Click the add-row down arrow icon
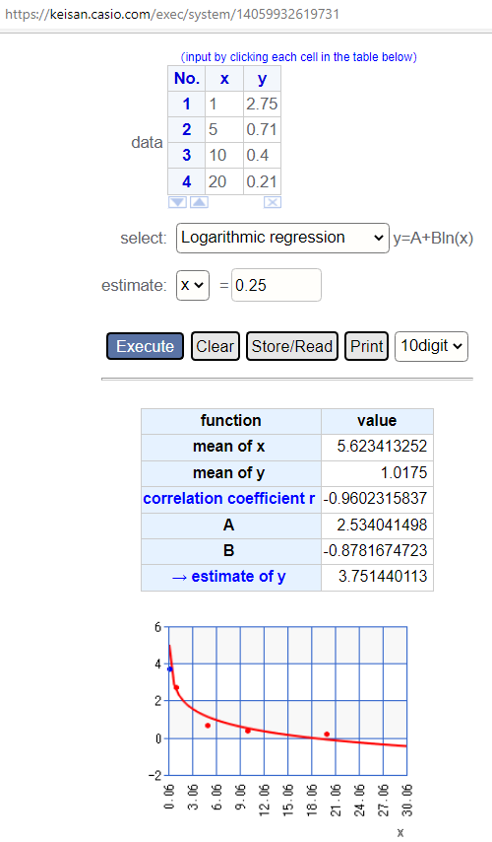492x842 pixels. pos(177,202)
